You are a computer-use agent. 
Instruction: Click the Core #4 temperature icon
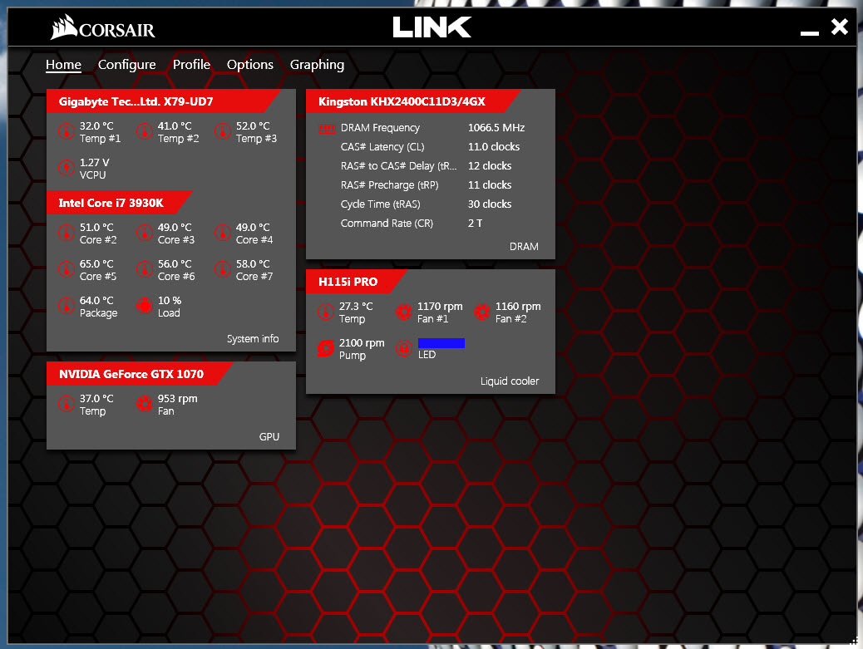point(223,234)
